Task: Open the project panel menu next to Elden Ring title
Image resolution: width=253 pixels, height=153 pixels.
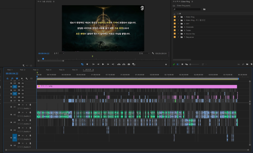Action: 192,1
